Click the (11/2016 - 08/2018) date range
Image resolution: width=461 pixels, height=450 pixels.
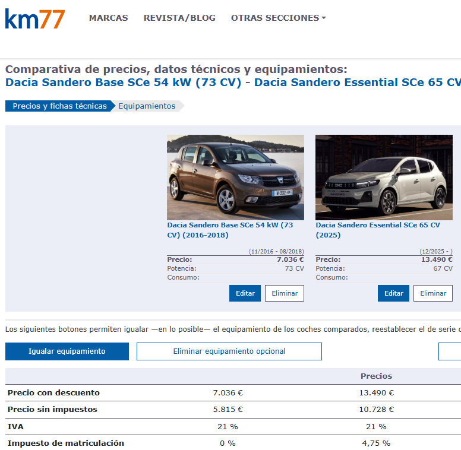(276, 252)
